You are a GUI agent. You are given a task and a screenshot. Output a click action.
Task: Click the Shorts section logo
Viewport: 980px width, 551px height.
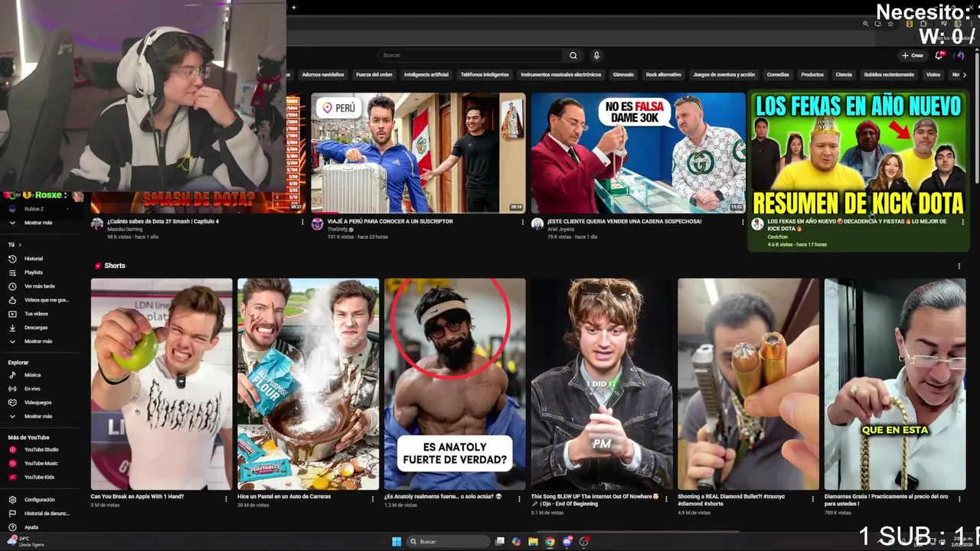pyautogui.click(x=98, y=266)
